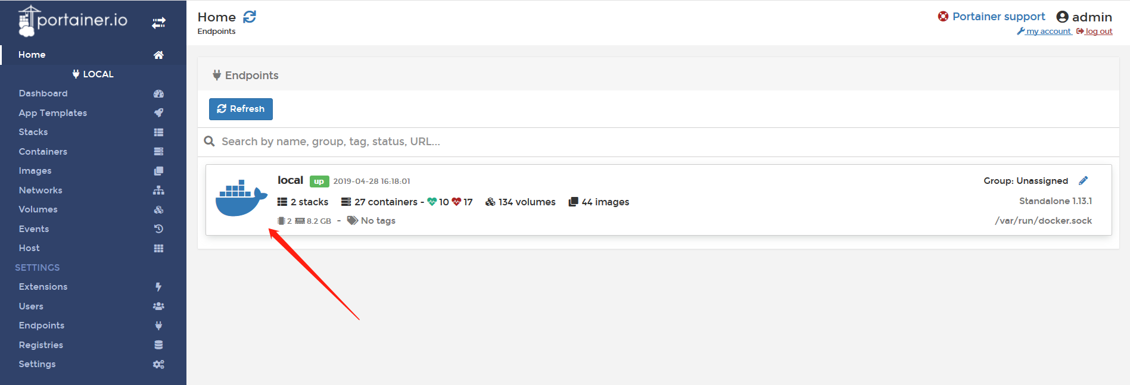
Task: Click the log out link
Action: point(1094,32)
